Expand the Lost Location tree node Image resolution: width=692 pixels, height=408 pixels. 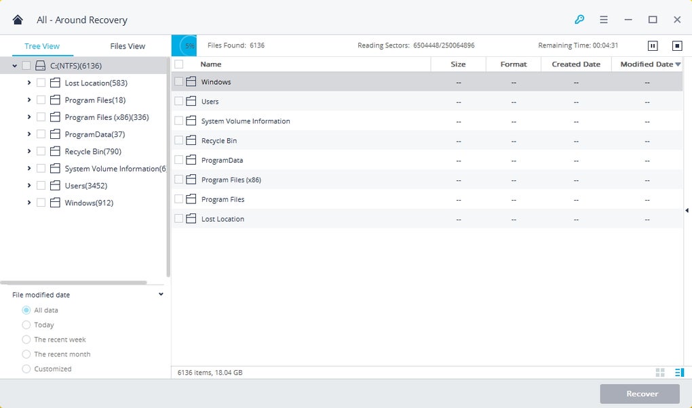(28, 83)
